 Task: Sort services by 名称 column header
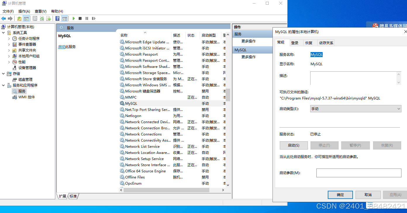(x=145, y=35)
